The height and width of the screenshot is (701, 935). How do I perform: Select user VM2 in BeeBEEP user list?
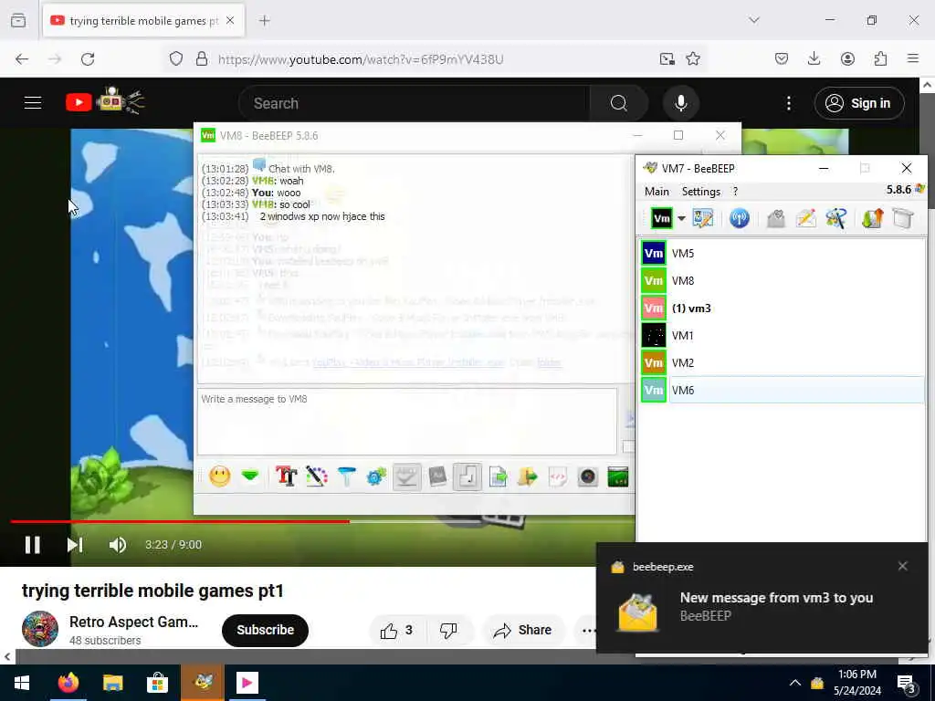[x=783, y=363]
